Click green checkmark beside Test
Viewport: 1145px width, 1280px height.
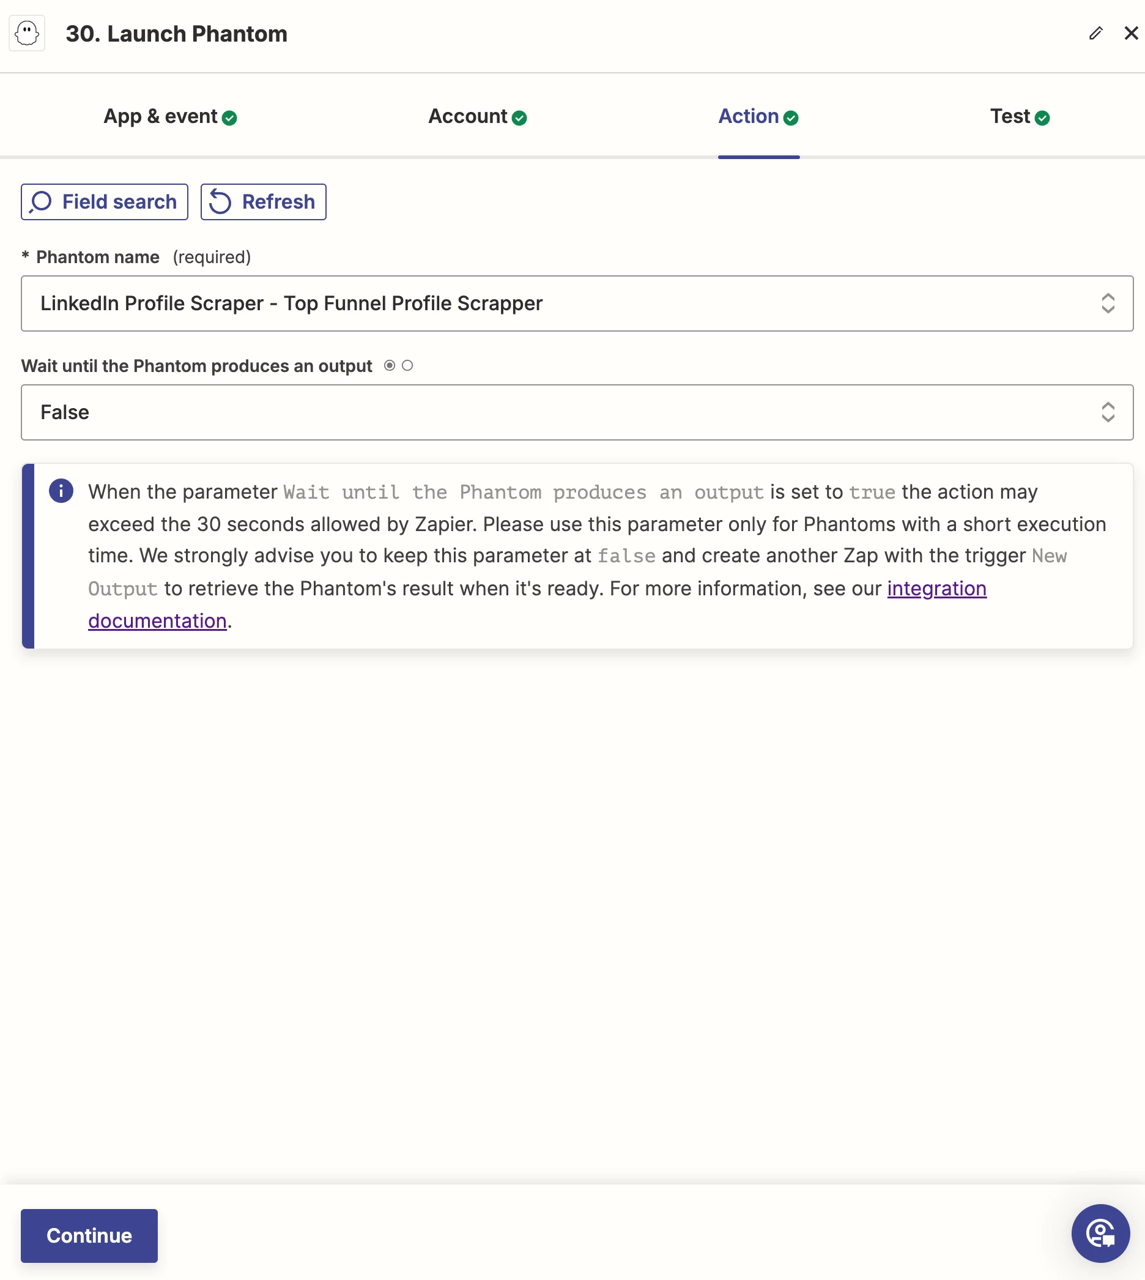click(x=1042, y=117)
